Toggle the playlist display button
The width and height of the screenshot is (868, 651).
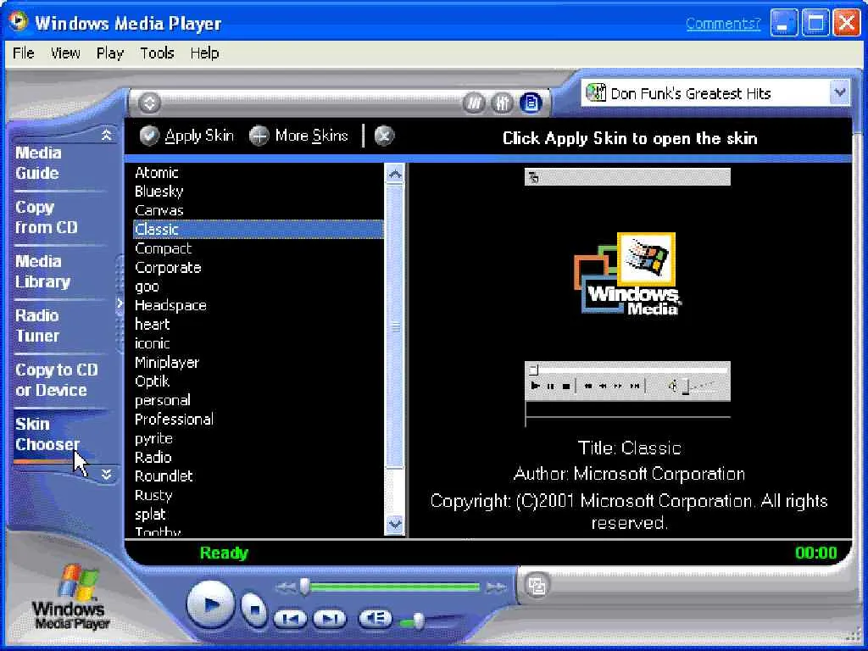tap(531, 103)
